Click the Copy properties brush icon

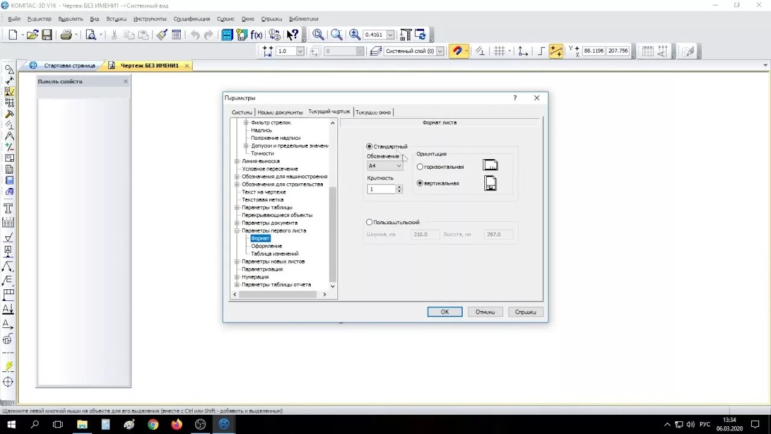pos(161,35)
